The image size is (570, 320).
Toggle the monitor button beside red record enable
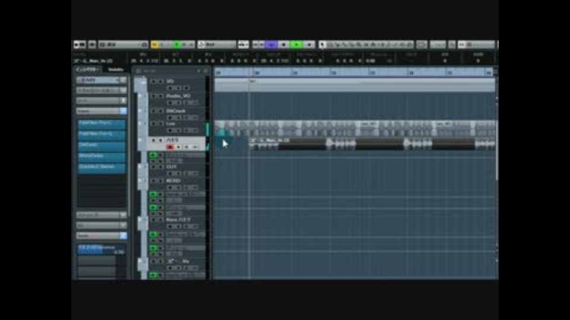point(178,147)
